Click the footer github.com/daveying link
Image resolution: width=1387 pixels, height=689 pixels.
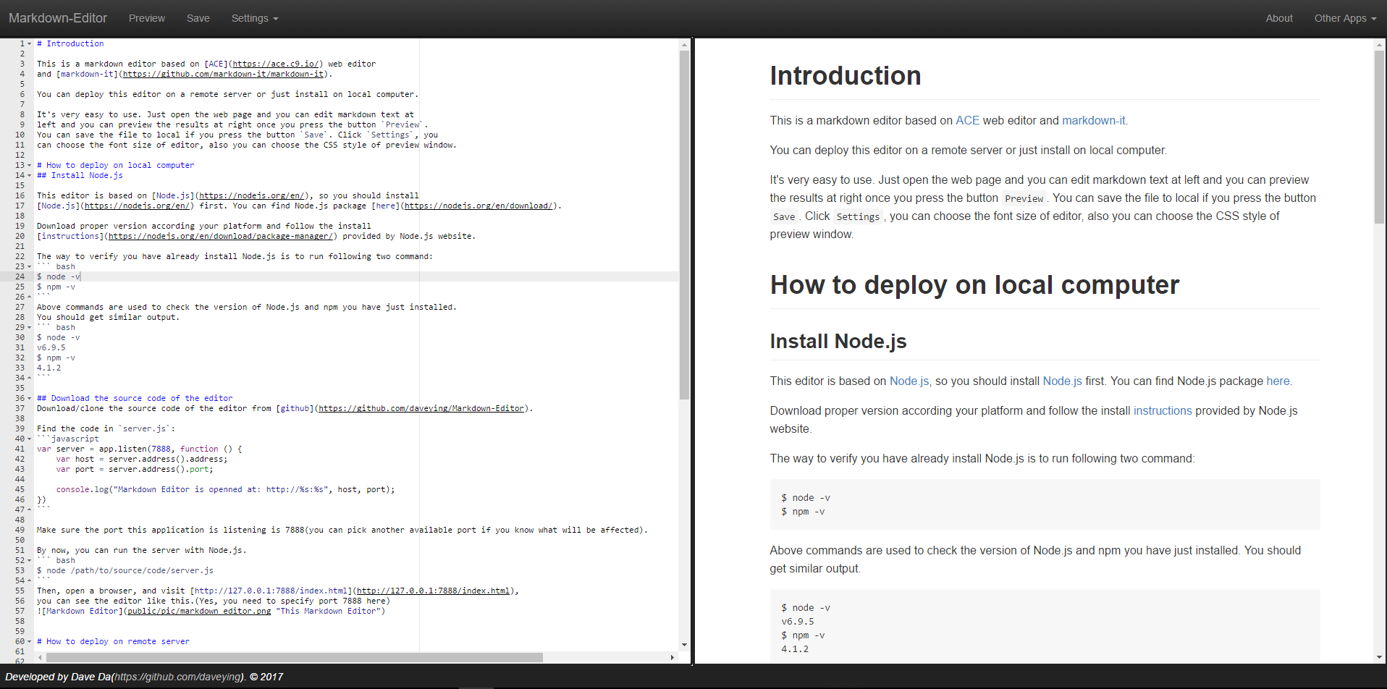click(x=177, y=677)
